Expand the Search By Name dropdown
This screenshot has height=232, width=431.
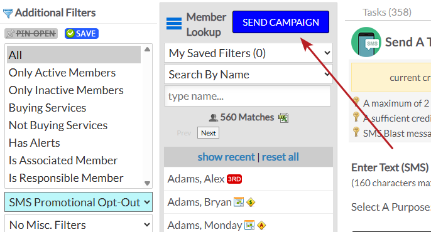click(x=249, y=75)
